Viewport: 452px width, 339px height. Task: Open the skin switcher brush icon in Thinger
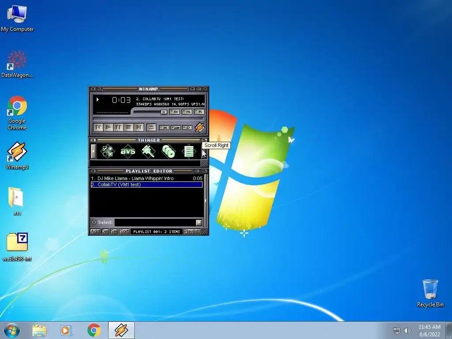pos(148,151)
